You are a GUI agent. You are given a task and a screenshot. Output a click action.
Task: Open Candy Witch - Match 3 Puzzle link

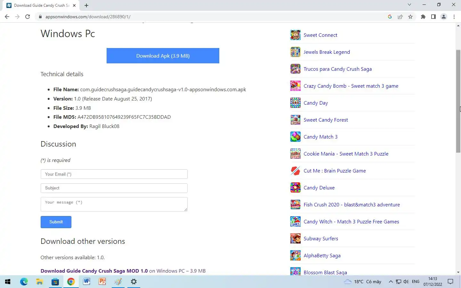tap(351, 221)
